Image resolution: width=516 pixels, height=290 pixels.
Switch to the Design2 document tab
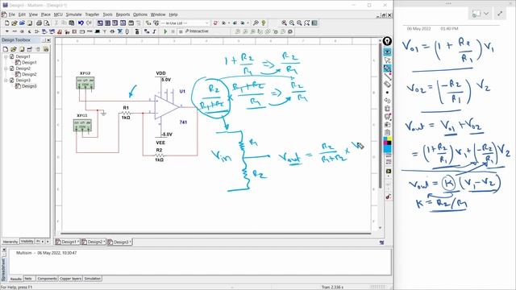(x=94, y=242)
